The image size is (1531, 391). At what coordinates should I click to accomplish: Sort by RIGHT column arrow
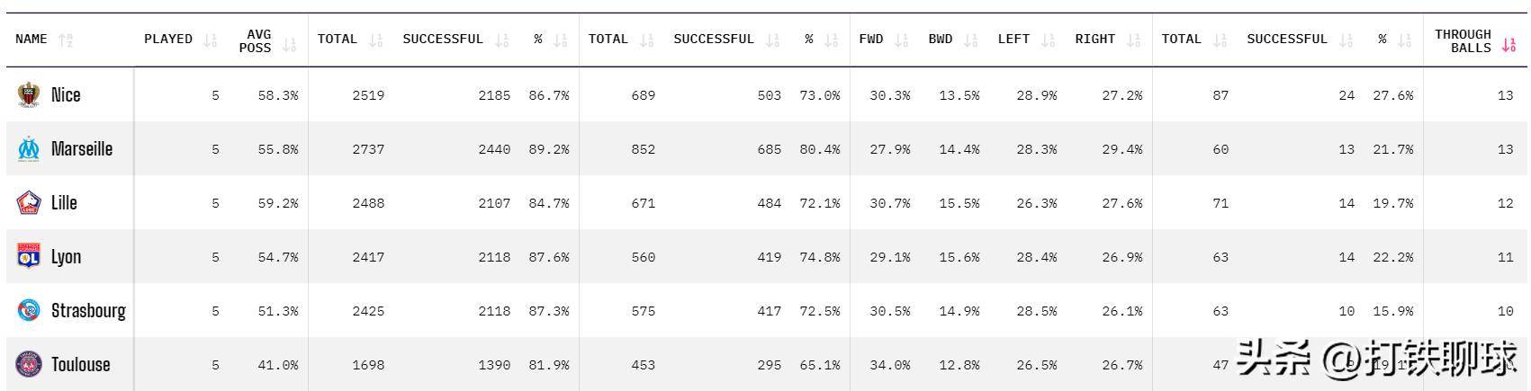tap(1133, 40)
